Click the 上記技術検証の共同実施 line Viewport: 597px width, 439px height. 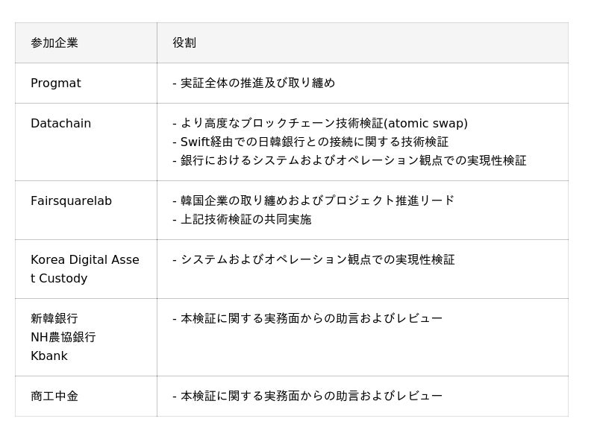tap(242, 219)
